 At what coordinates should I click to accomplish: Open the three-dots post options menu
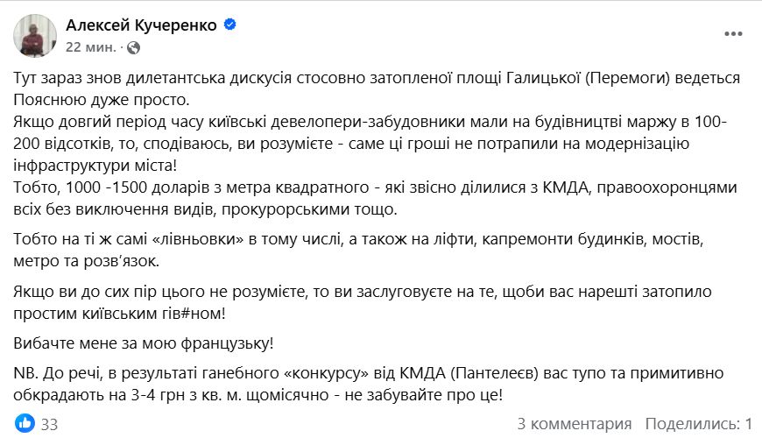[x=733, y=34]
